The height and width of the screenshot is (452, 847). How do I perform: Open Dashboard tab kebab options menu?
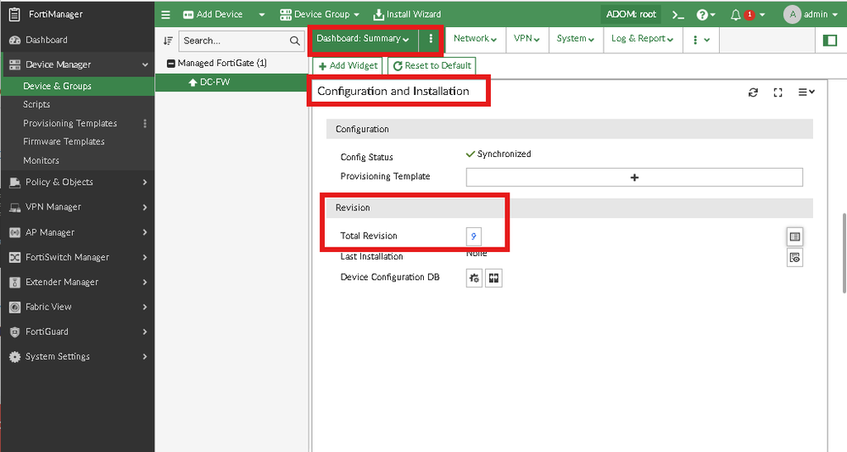pyautogui.click(x=431, y=39)
